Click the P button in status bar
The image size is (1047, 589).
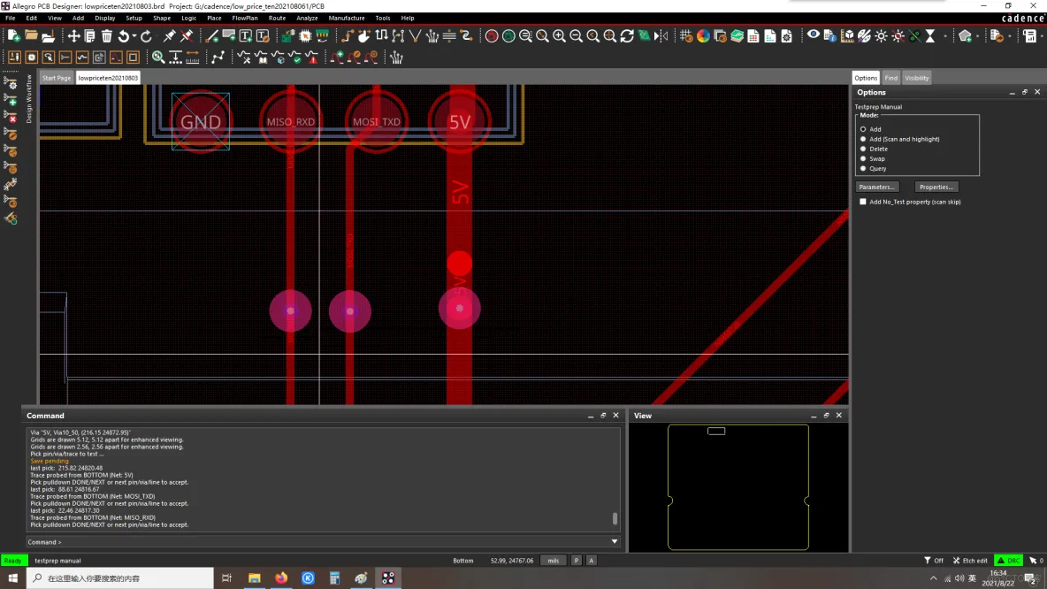click(577, 561)
